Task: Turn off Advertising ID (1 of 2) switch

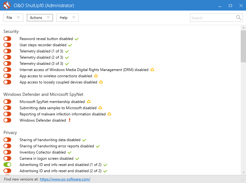Action: [7, 165]
